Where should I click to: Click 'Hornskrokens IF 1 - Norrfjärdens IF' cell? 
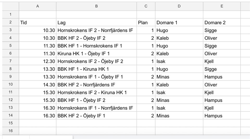click(96, 108)
